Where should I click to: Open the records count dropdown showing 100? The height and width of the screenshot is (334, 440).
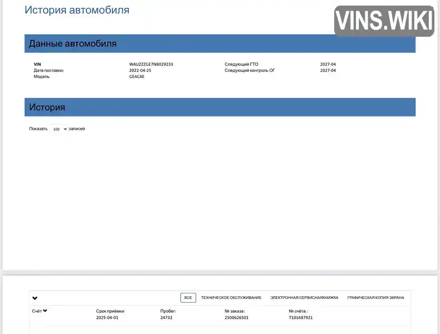click(x=58, y=129)
